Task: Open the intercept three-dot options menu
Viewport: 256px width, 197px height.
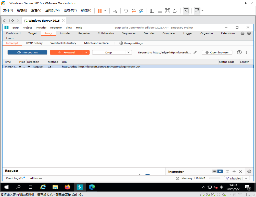Action: pyautogui.click(x=247, y=52)
